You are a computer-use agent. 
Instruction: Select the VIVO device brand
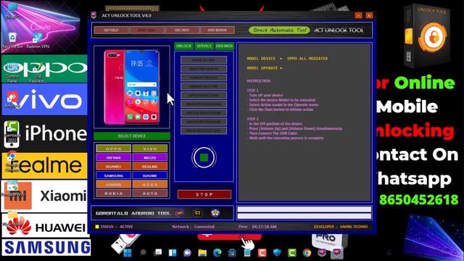150,149
